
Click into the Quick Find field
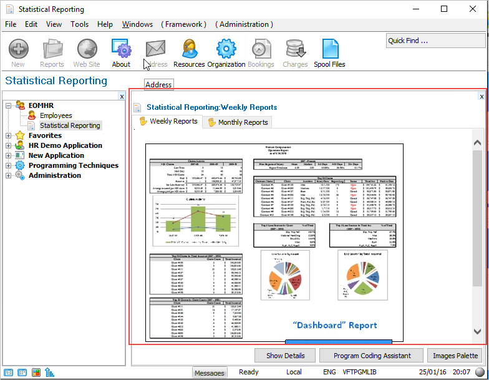[x=435, y=41]
